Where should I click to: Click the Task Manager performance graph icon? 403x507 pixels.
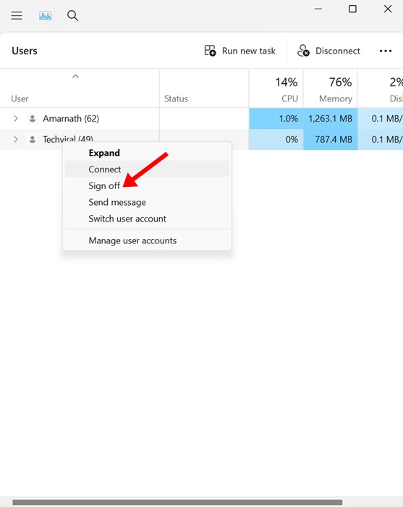pyautogui.click(x=45, y=15)
